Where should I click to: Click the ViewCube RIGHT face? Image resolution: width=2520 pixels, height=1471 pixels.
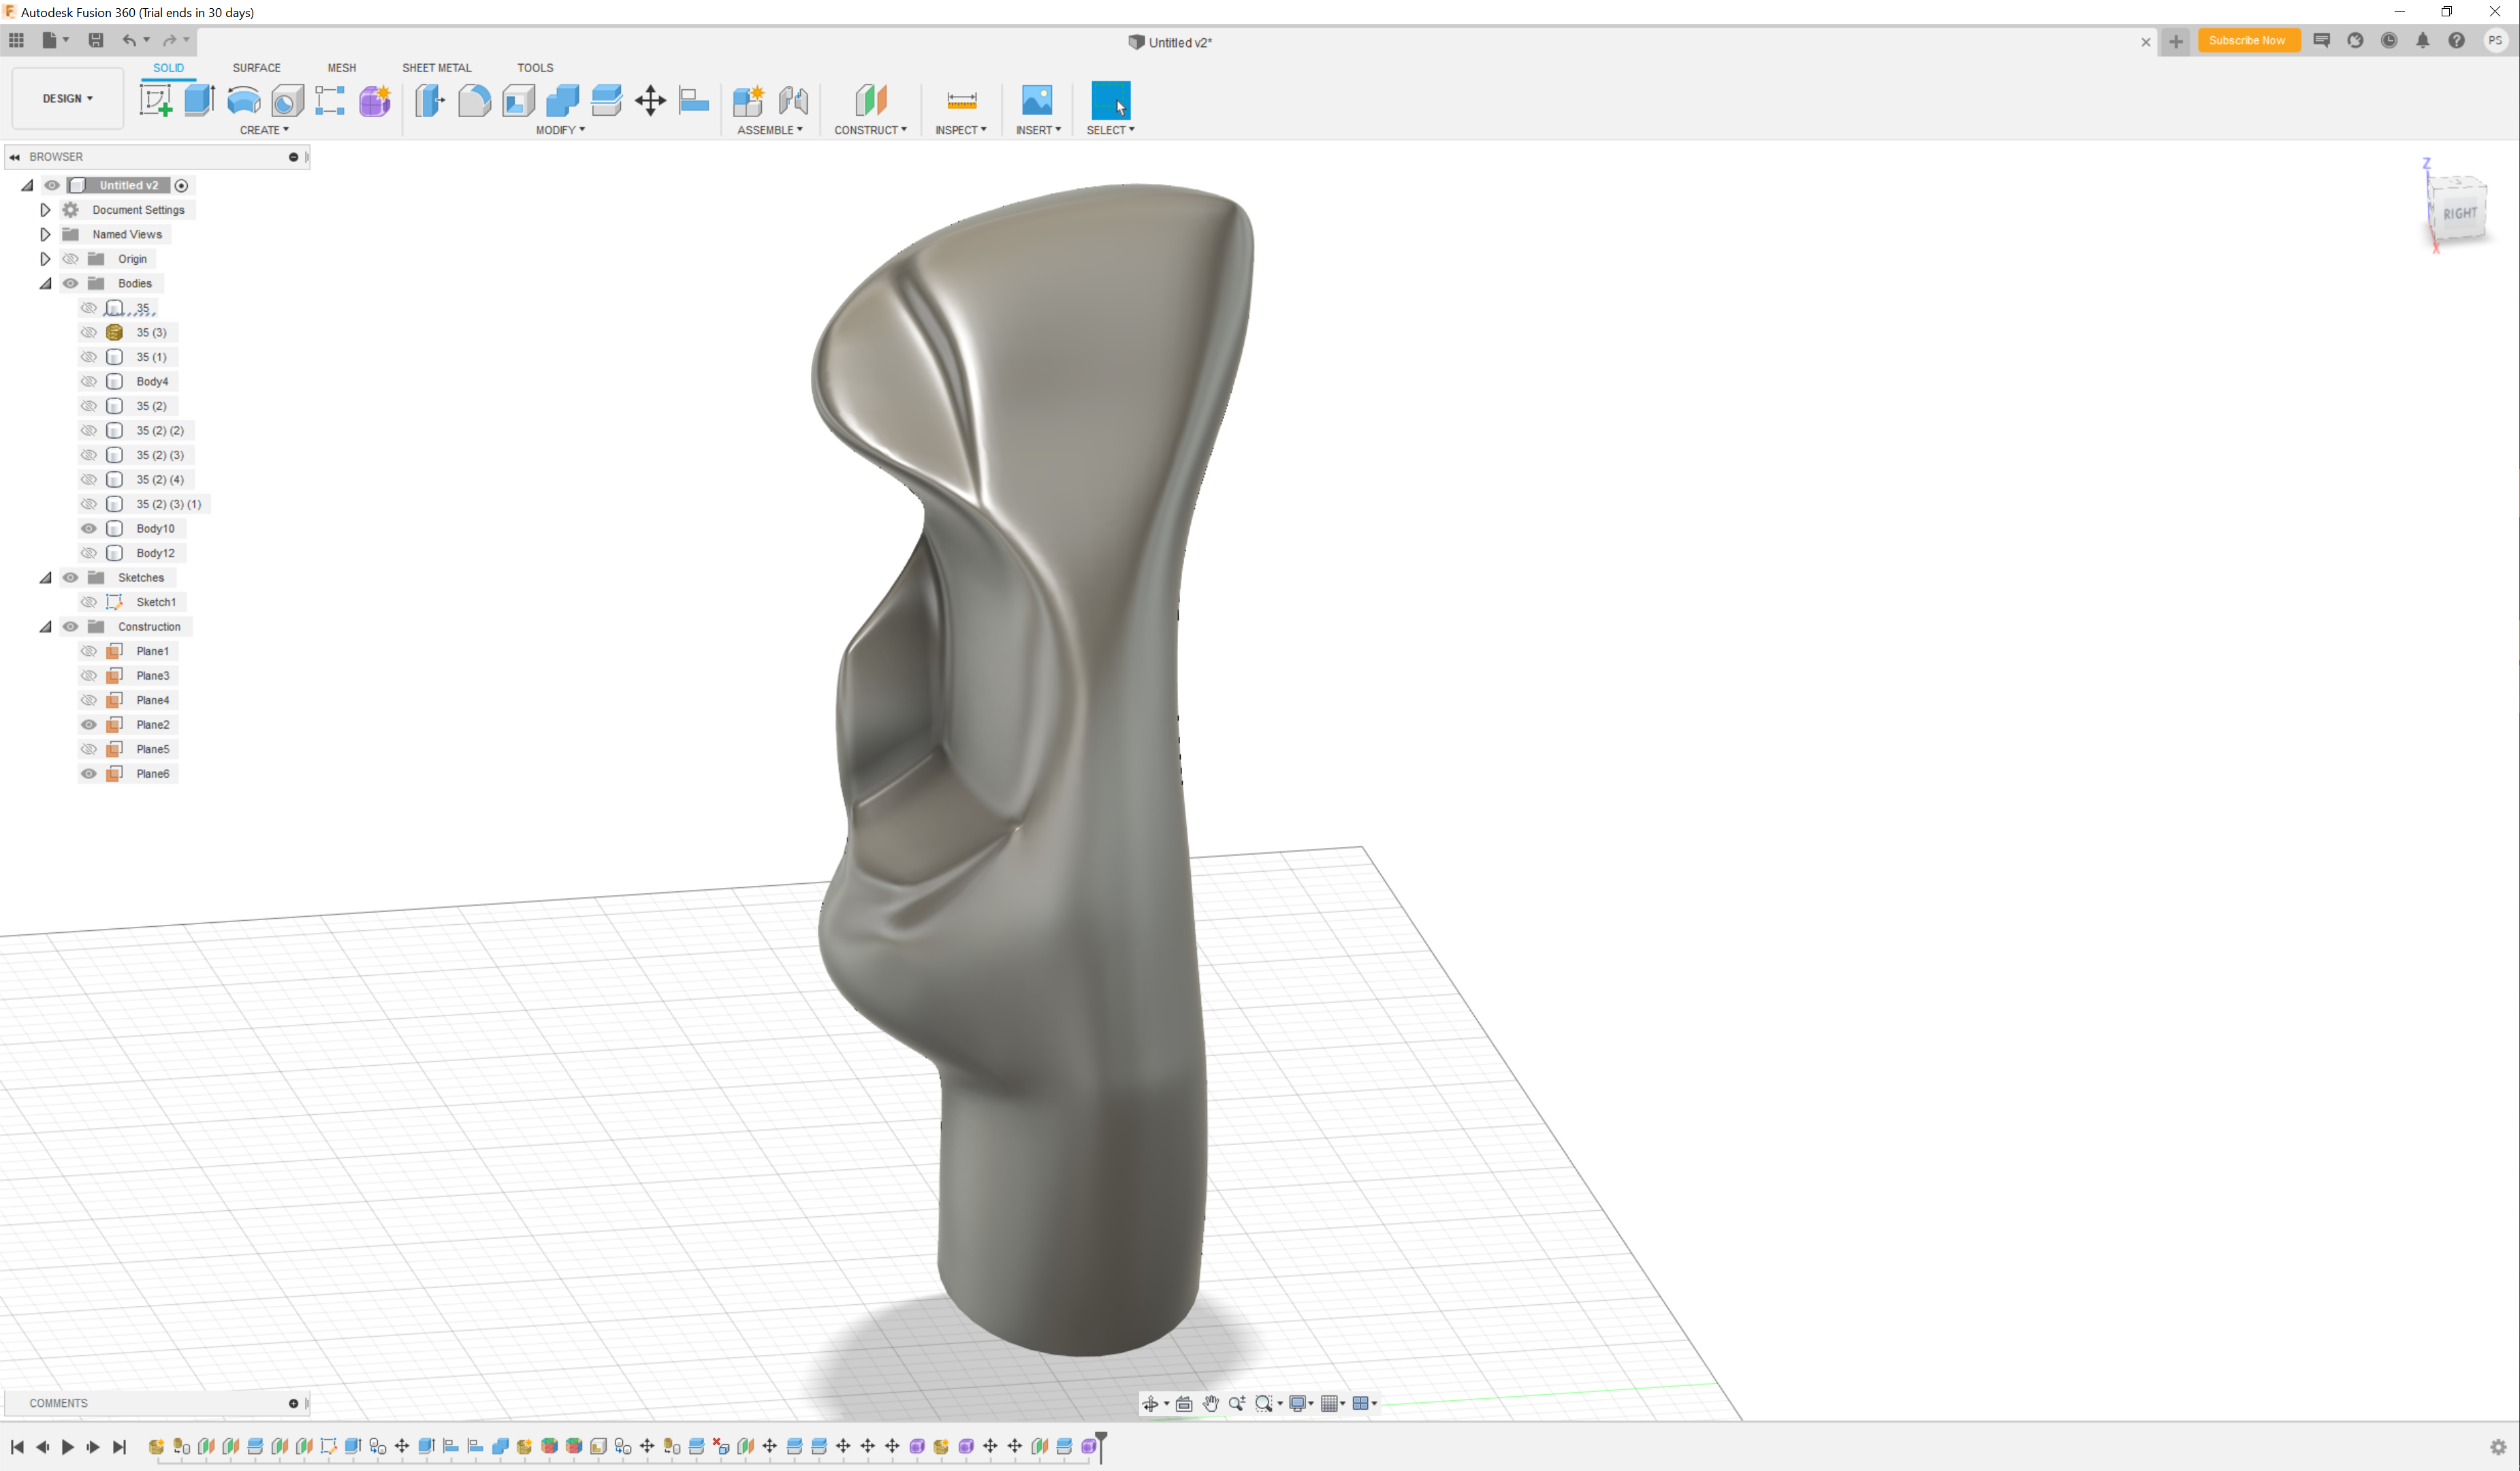[x=2459, y=213]
